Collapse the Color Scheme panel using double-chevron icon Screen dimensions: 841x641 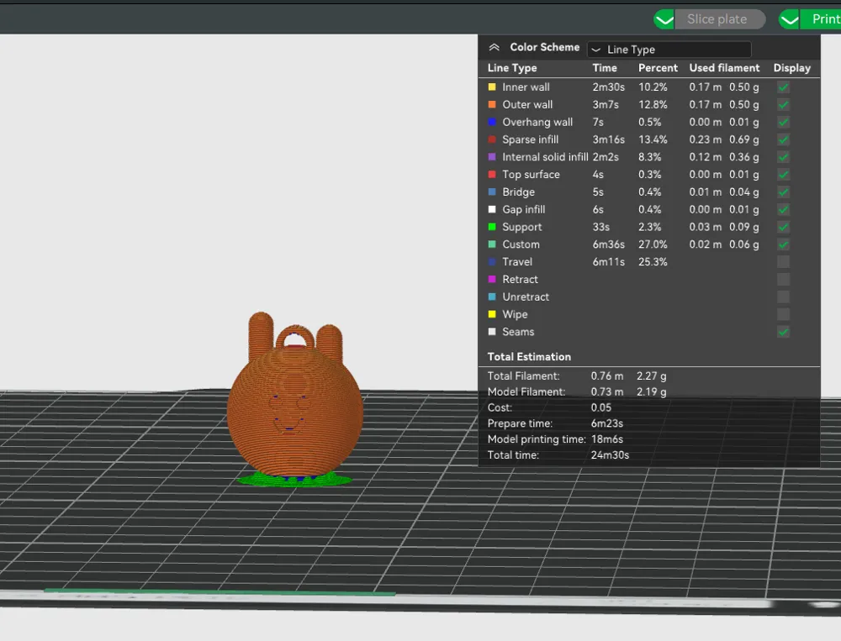[x=494, y=48]
